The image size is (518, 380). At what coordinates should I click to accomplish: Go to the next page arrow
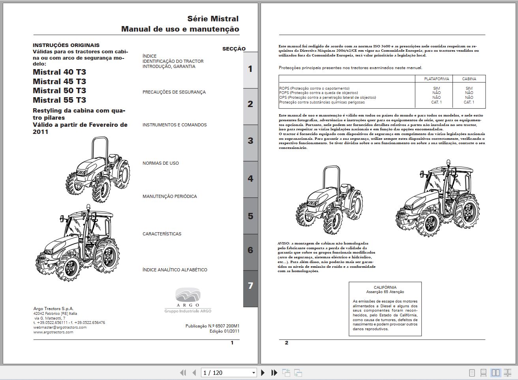click(263, 372)
